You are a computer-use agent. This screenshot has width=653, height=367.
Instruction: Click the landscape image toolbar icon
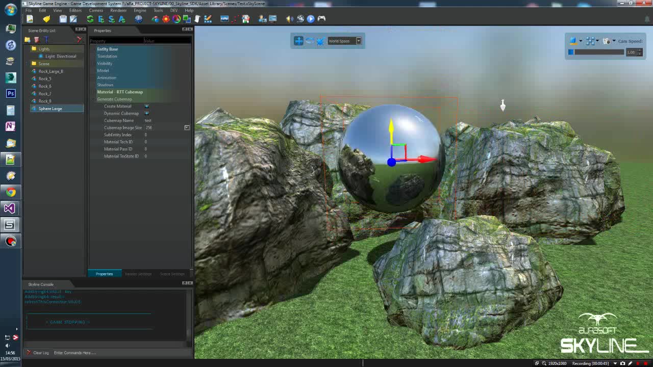224,19
